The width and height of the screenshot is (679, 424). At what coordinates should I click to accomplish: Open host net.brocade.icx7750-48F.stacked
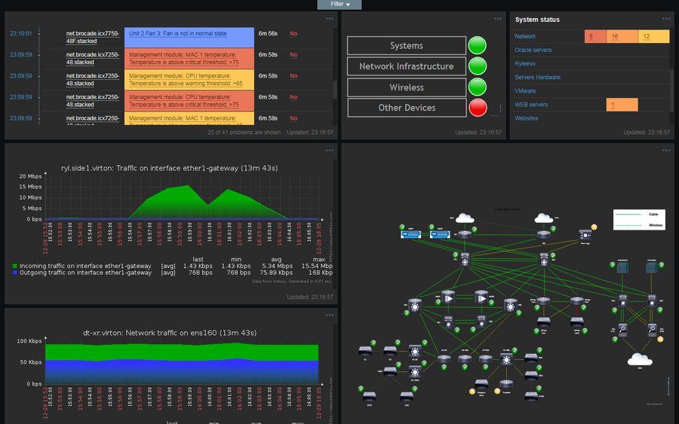pos(93,37)
